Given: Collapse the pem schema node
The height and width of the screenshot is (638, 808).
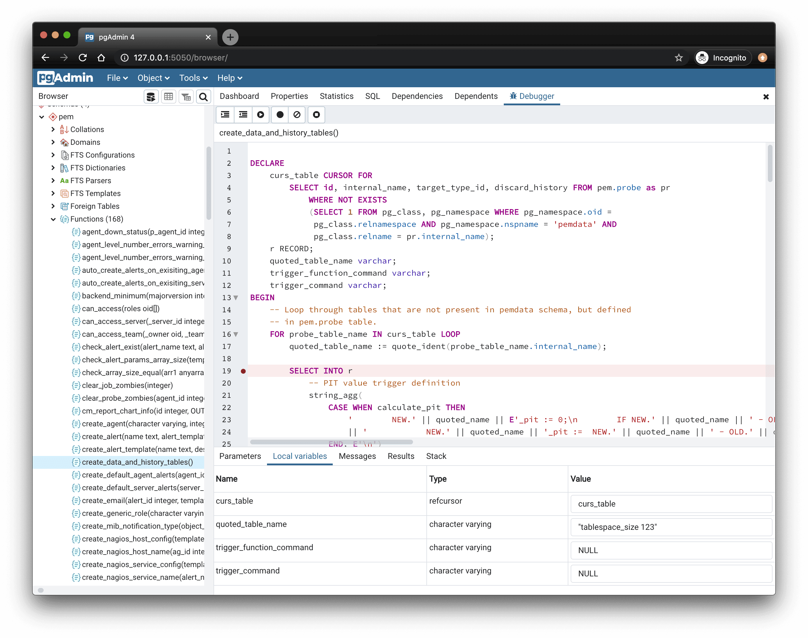Looking at the screenshot, I should (x=42, y=117).
